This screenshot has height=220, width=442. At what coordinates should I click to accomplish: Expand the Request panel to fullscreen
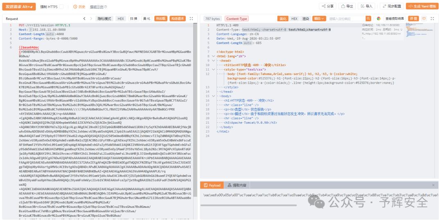click(192, 18)
